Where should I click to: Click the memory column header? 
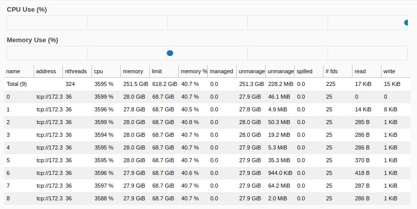click(x=133, y=71)
